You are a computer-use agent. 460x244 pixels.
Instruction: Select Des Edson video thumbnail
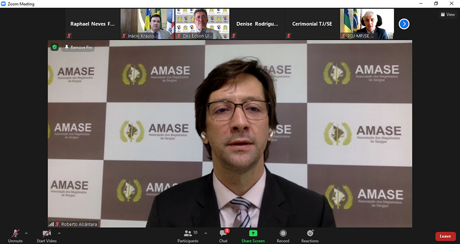[x=202, y=23]
